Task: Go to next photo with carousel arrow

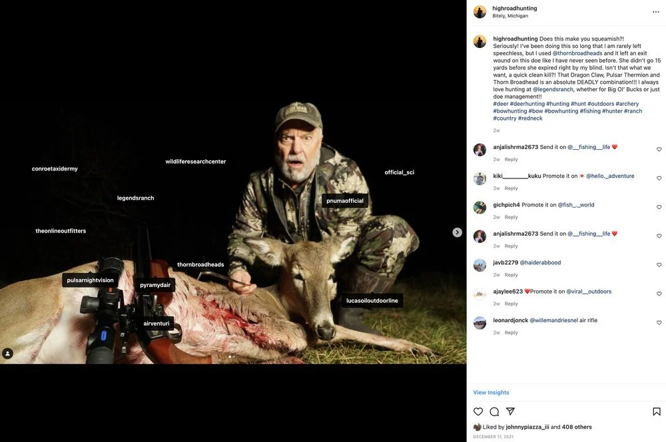Action: (x=457, y=232)
